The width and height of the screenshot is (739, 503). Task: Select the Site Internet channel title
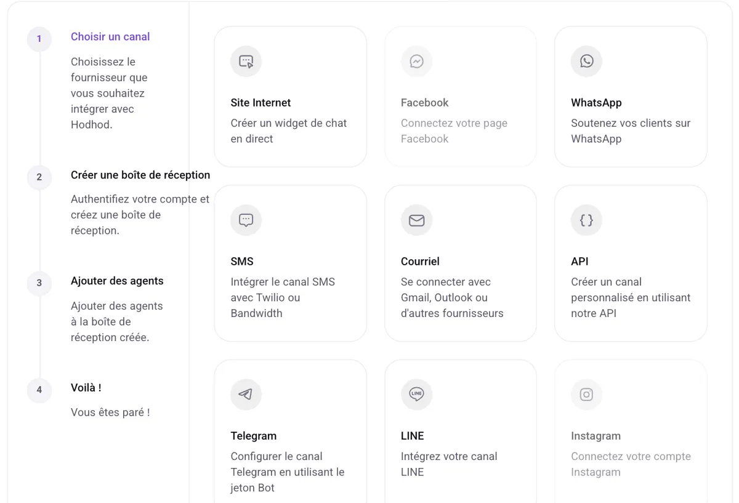click(x=260, y=103)
